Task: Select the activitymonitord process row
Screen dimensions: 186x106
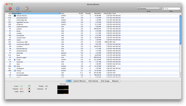Action: [x=92, y=18]
